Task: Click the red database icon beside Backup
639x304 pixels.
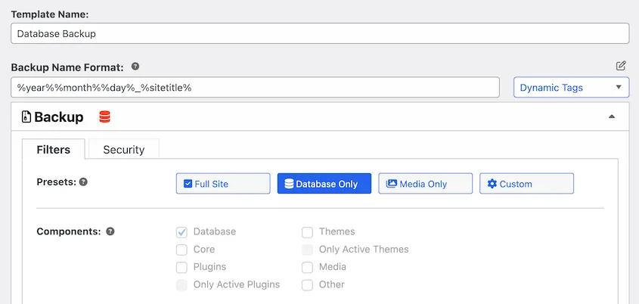Action: click(x=104, y=117)
